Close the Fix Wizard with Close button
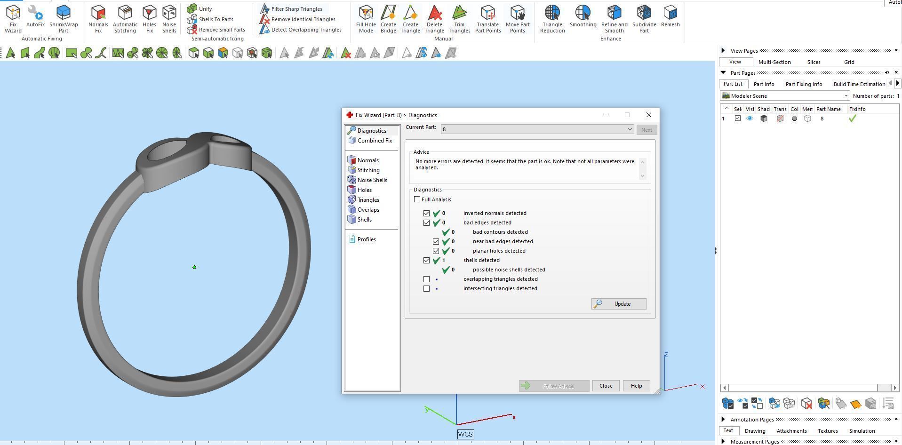Image resolution: width=902 pixels, height=445 pixels. click(606, 386)
